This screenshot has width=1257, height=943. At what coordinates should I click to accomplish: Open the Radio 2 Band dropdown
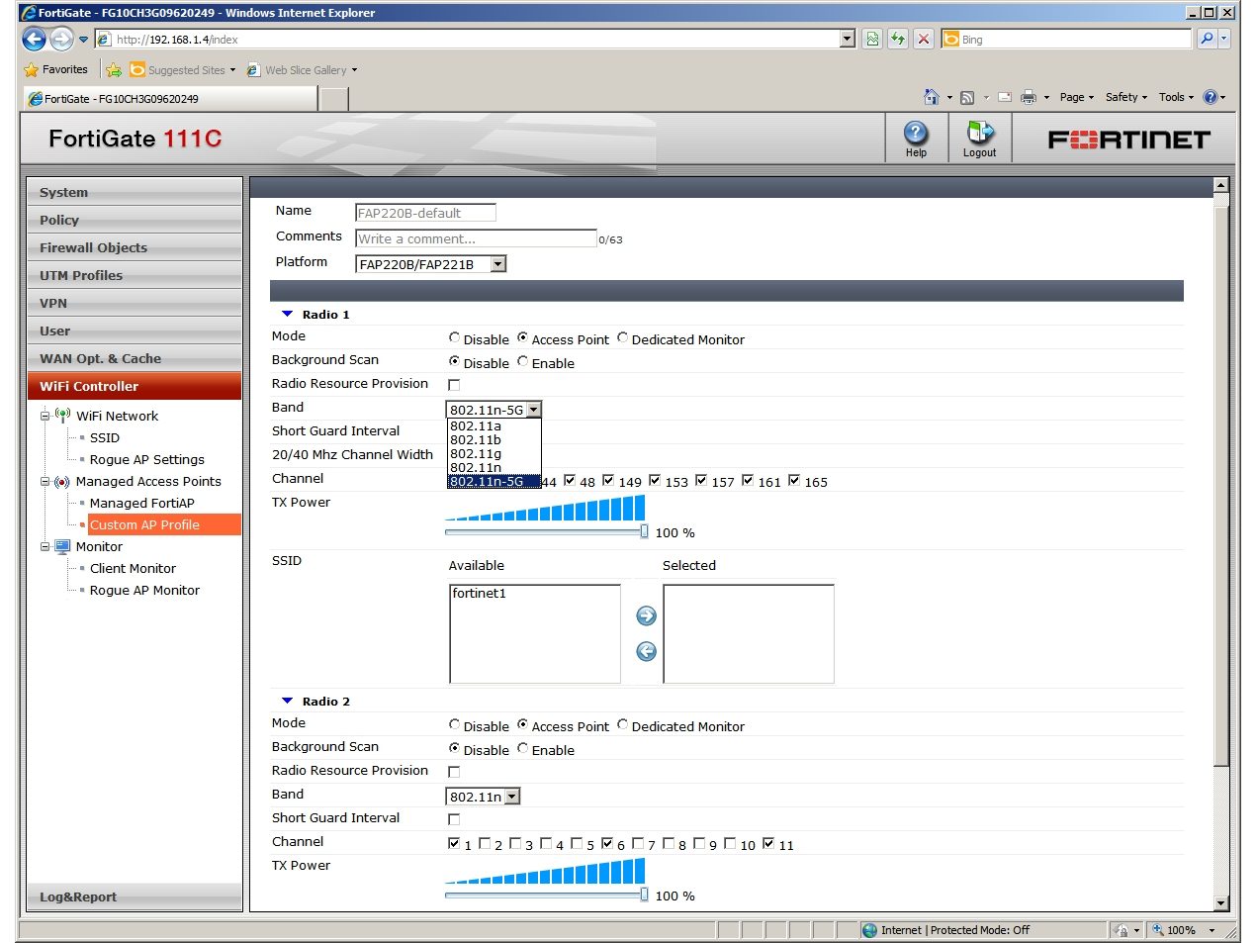(x=483, y=797)
